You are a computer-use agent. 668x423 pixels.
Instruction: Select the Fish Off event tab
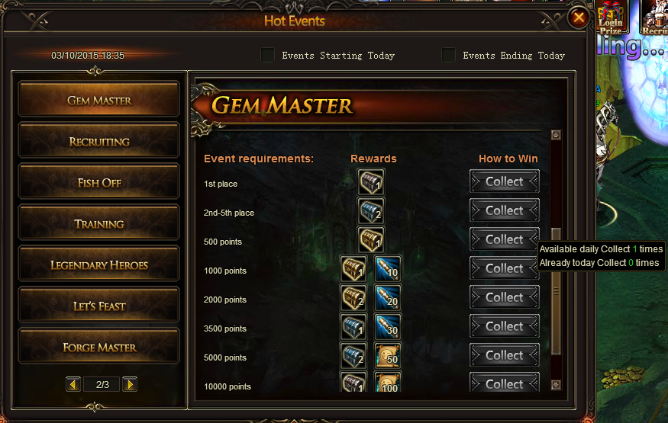tap(98, 182)
